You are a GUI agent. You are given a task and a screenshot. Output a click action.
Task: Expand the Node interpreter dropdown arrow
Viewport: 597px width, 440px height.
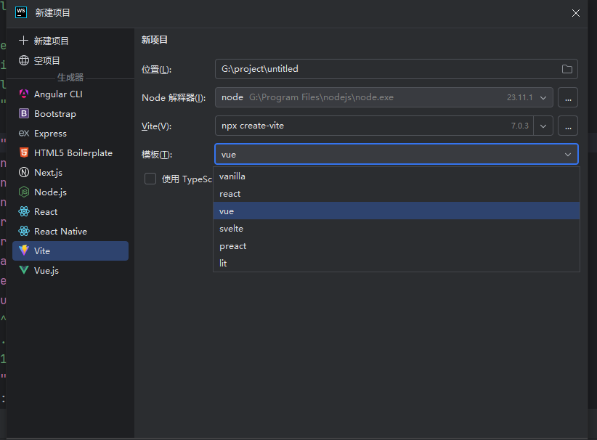click(x=543, y=97)
